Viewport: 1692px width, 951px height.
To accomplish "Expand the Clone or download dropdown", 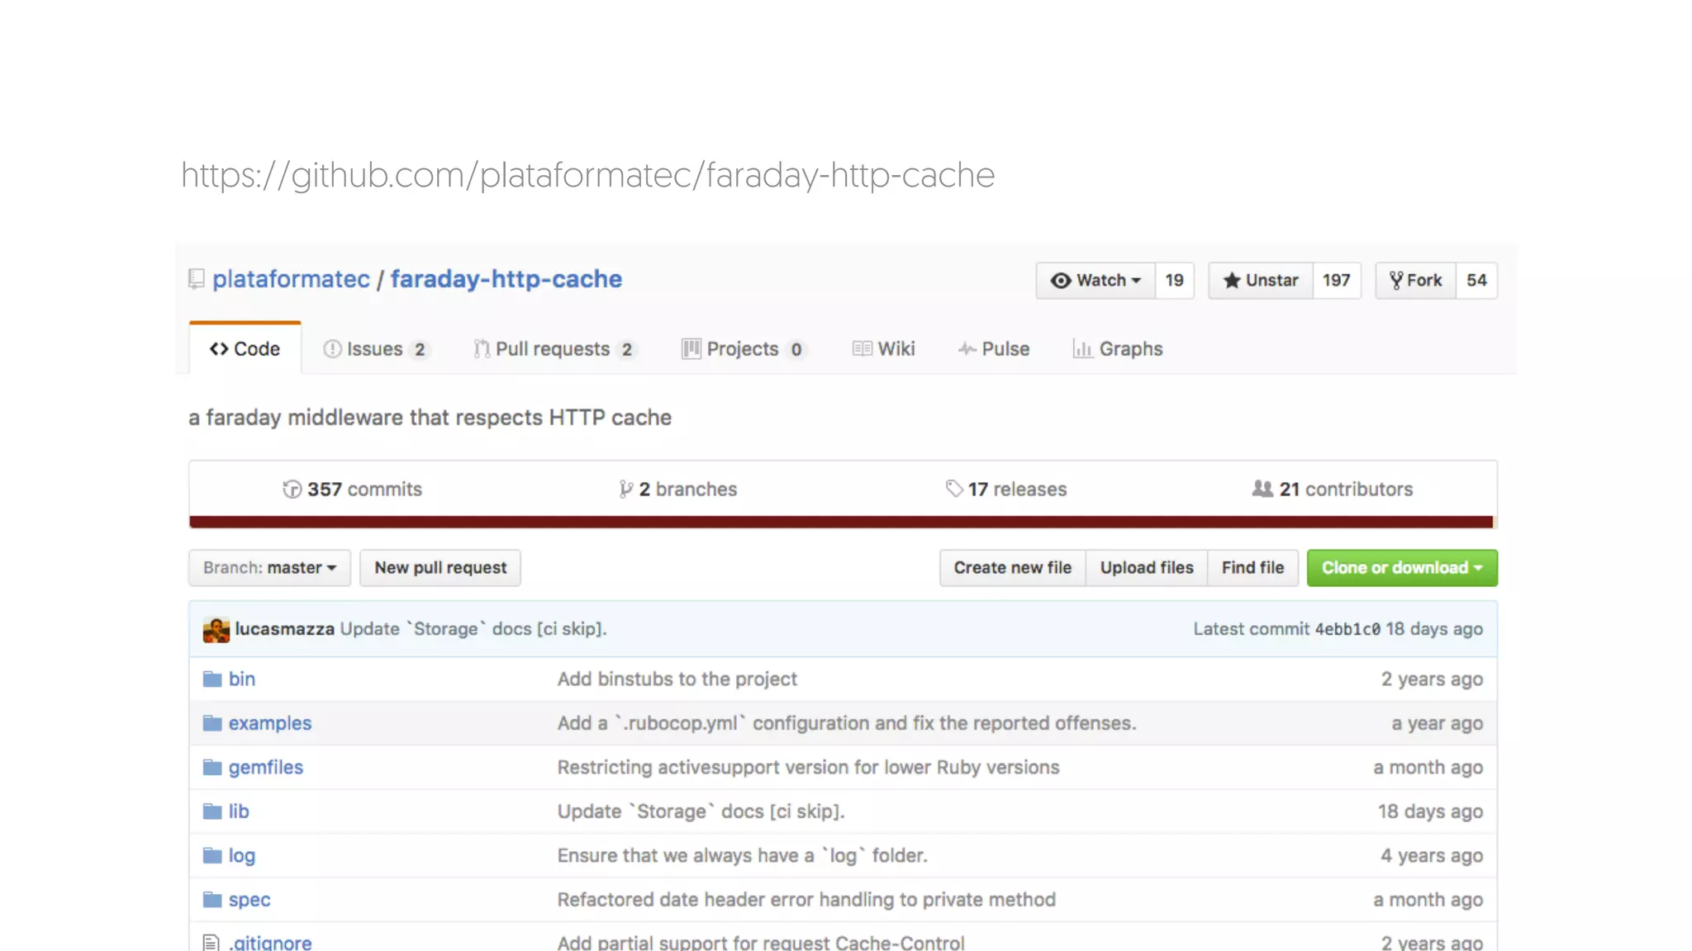I will pyautogui.click(x=1402, y=568).
